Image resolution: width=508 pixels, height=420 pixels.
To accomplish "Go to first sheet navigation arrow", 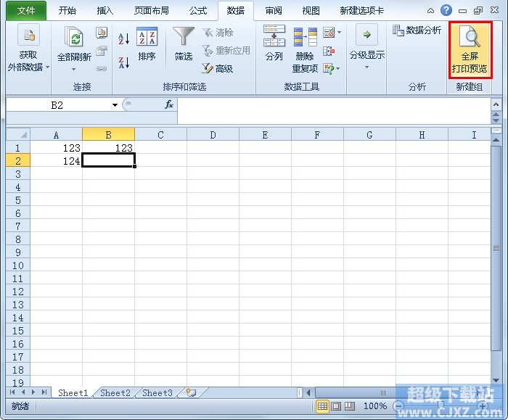I will click(x=12, y=392).
